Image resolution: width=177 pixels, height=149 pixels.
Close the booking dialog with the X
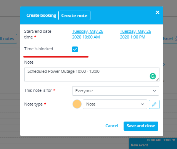pos(158,12)
